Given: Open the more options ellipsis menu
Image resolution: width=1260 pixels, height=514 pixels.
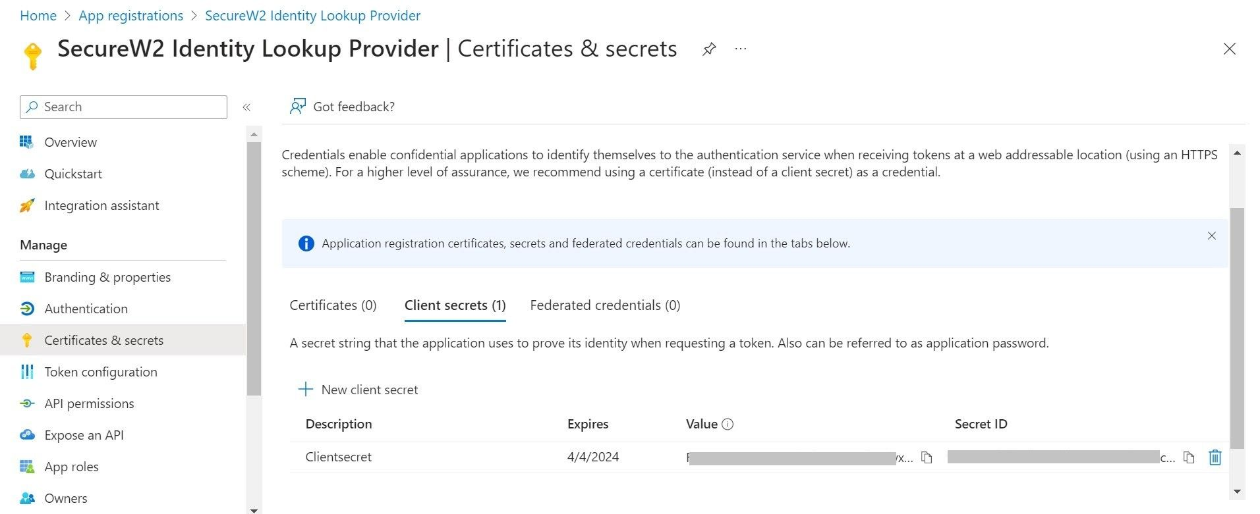Looking at the screenshot, I should [741, 49].
